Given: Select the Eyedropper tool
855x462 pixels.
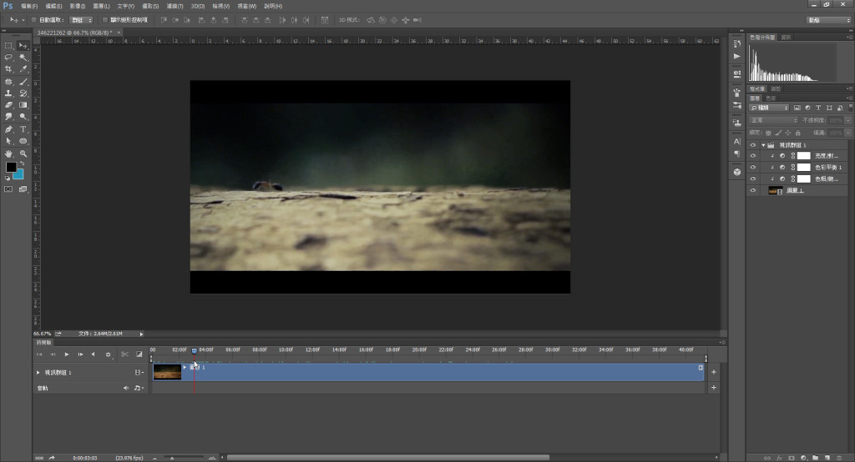Looking at the screenshot, I should pos(23,69).
